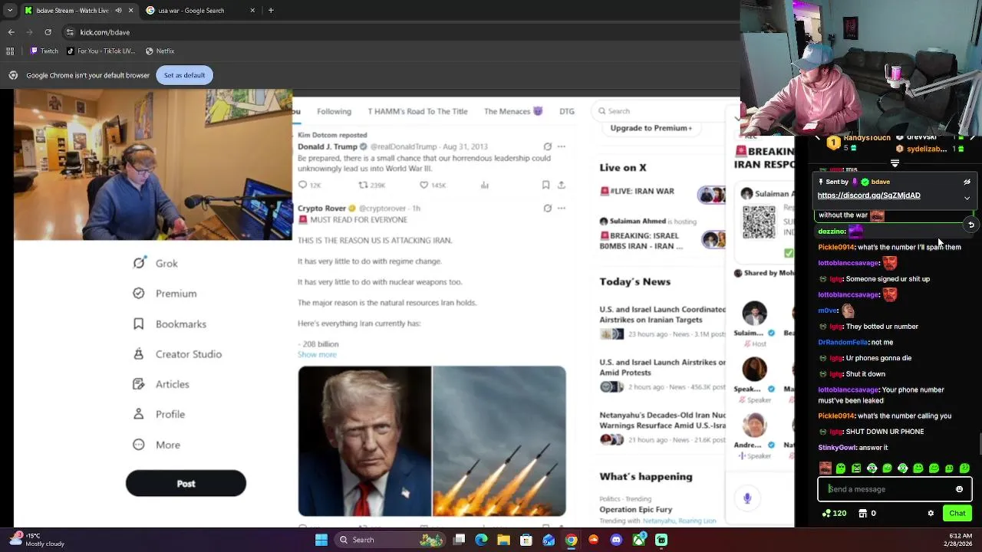Open the Xbox app from the taskbar
This screenshot has height=552, width=982.
pyautogui.click(x=639, y=540)
